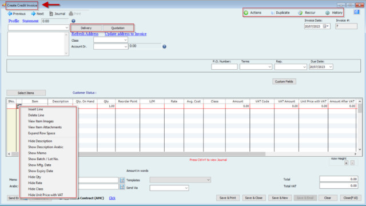
Task: Open the Rep. dropdown
Action: (x=304, y=67)
